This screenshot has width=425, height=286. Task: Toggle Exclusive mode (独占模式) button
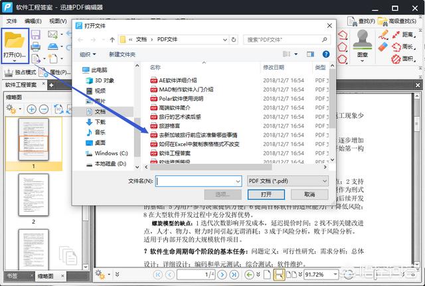pos(20,72)
